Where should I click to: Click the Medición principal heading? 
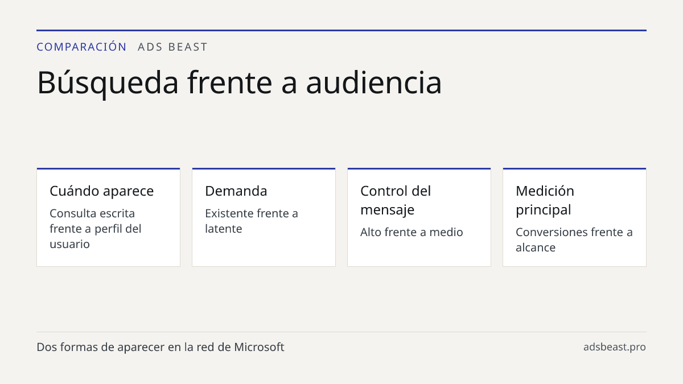point(545,200)
